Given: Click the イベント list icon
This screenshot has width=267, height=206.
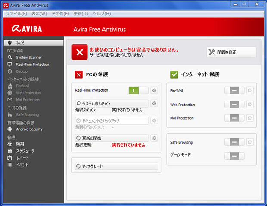Looking at the screenshot, I should (10, 165).
